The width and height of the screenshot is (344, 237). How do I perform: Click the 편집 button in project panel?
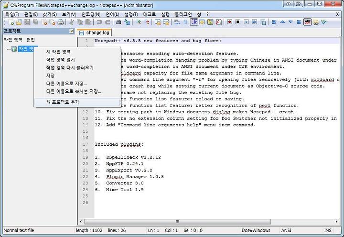click(x=31, y=40)
